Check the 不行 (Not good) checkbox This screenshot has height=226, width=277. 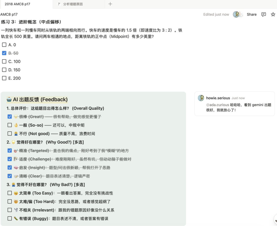click(x=10, y=134)
